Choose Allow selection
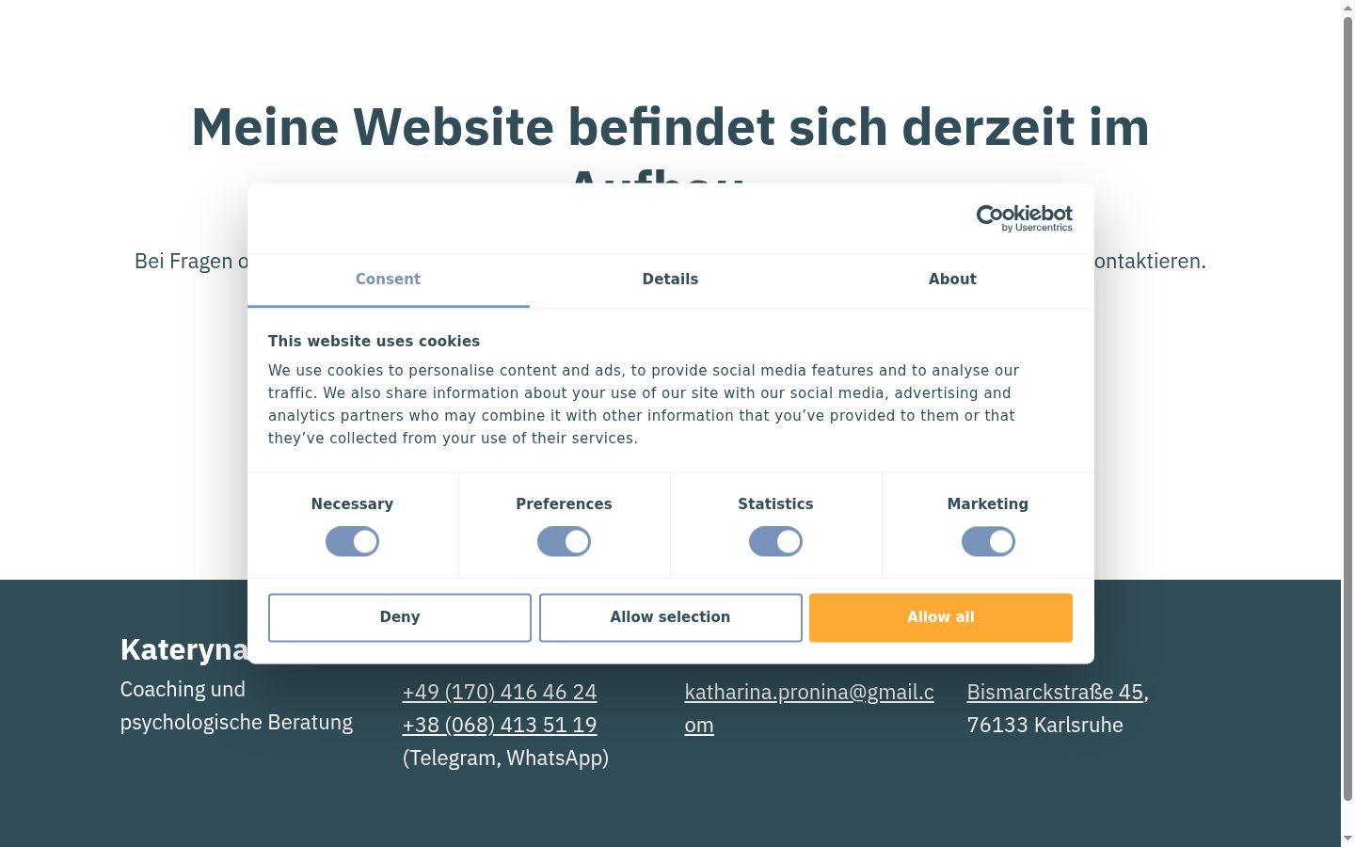Image resolution: width=1355 pixels, height=847 pixels. pos(670,617)
